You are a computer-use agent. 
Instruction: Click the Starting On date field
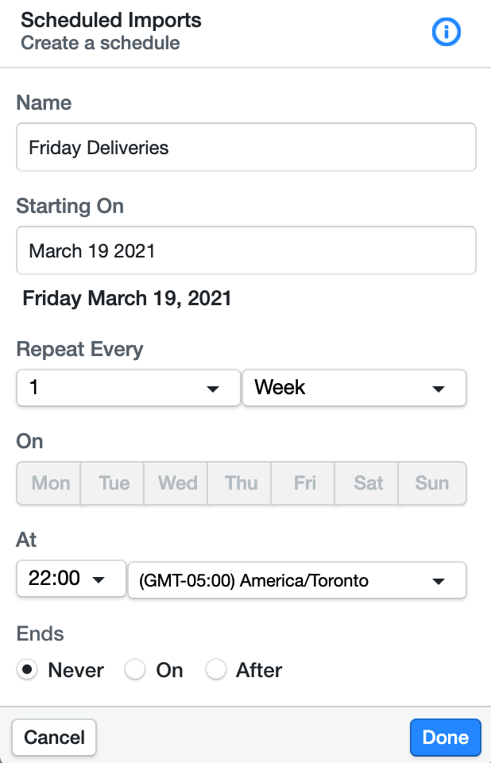click(246, 251)
